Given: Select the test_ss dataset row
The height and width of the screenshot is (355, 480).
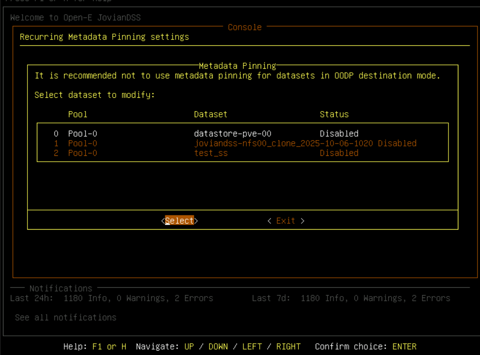Looking at the screenshot, I should [211, 153].
